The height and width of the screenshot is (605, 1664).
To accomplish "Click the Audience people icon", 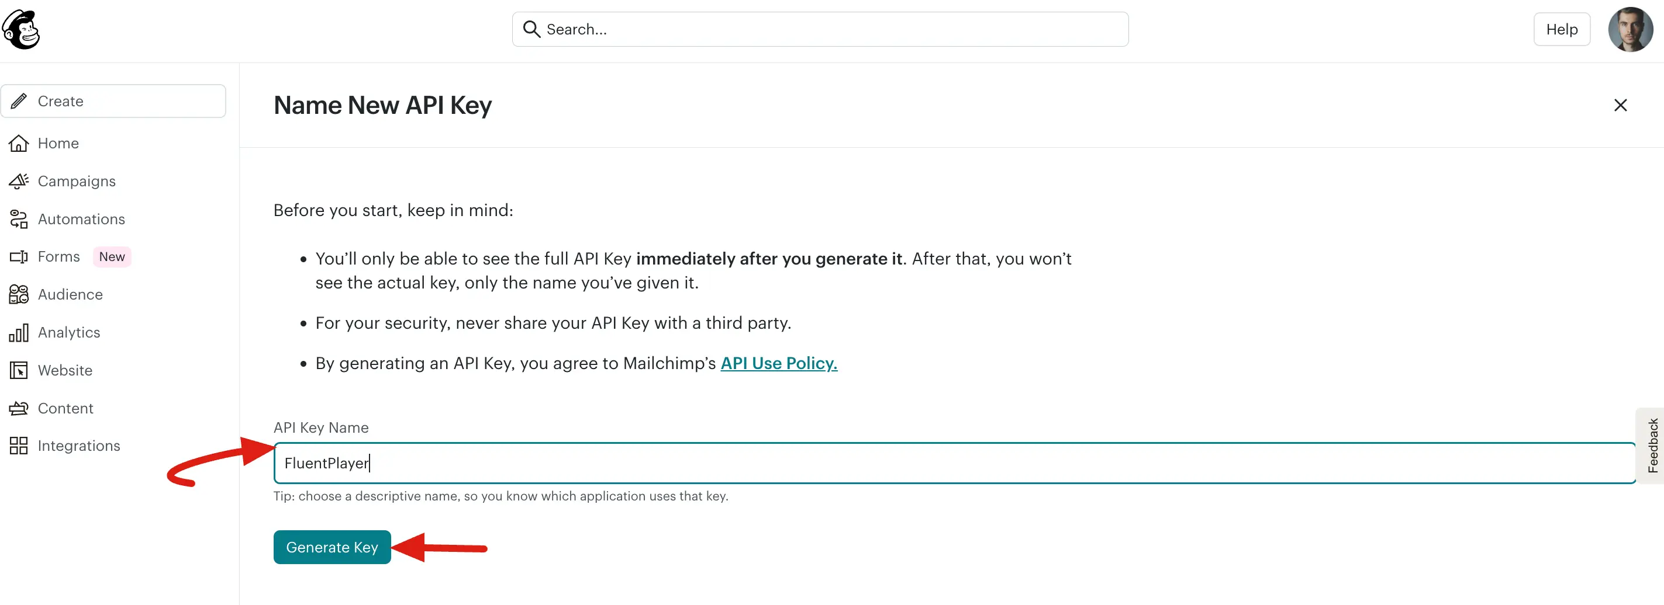I will (x=19, y=294).
